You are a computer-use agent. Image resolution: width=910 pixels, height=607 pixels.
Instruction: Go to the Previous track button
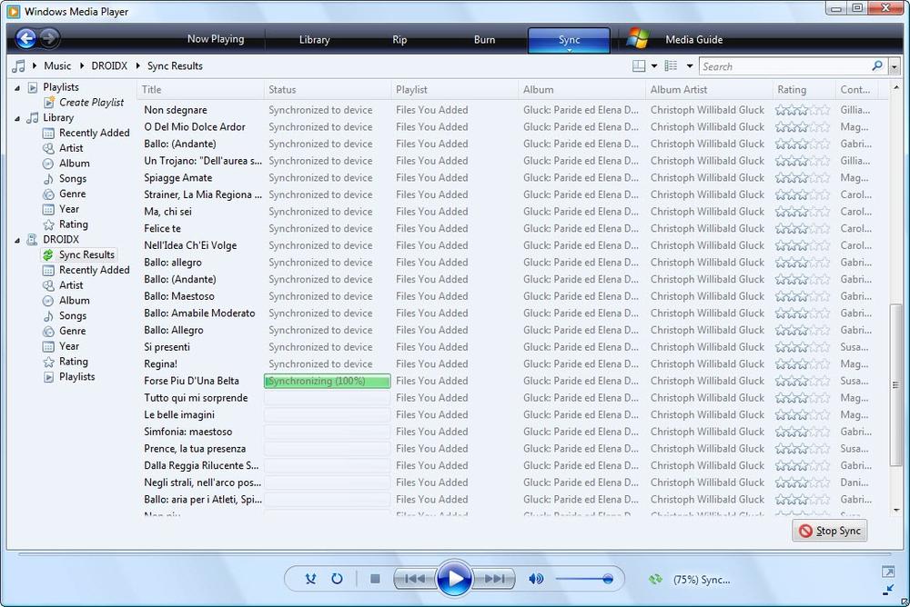413,579
